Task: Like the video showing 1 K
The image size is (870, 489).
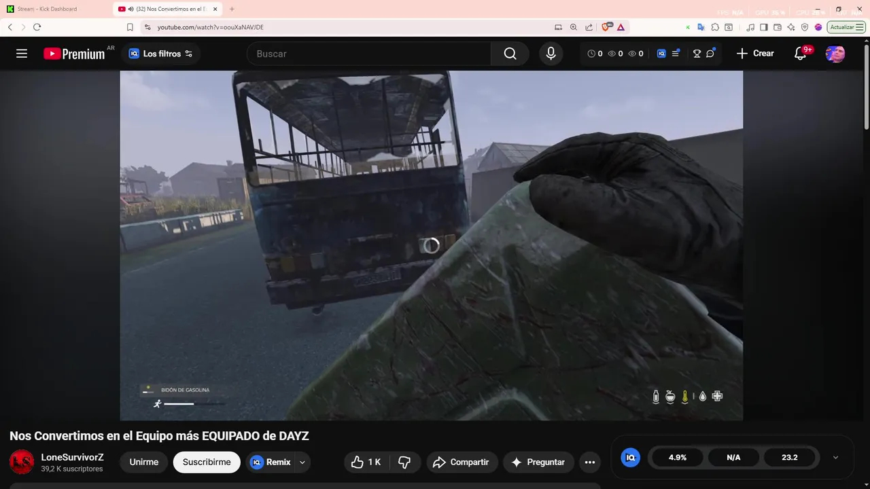Action: (366, 462)
